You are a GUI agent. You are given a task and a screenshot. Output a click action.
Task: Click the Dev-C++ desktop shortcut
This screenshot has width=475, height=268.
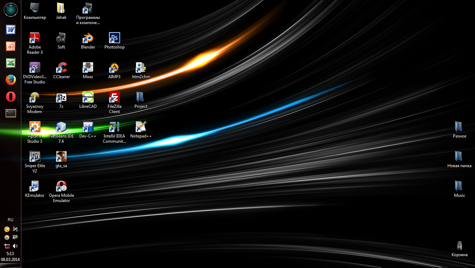coord(88,127)
